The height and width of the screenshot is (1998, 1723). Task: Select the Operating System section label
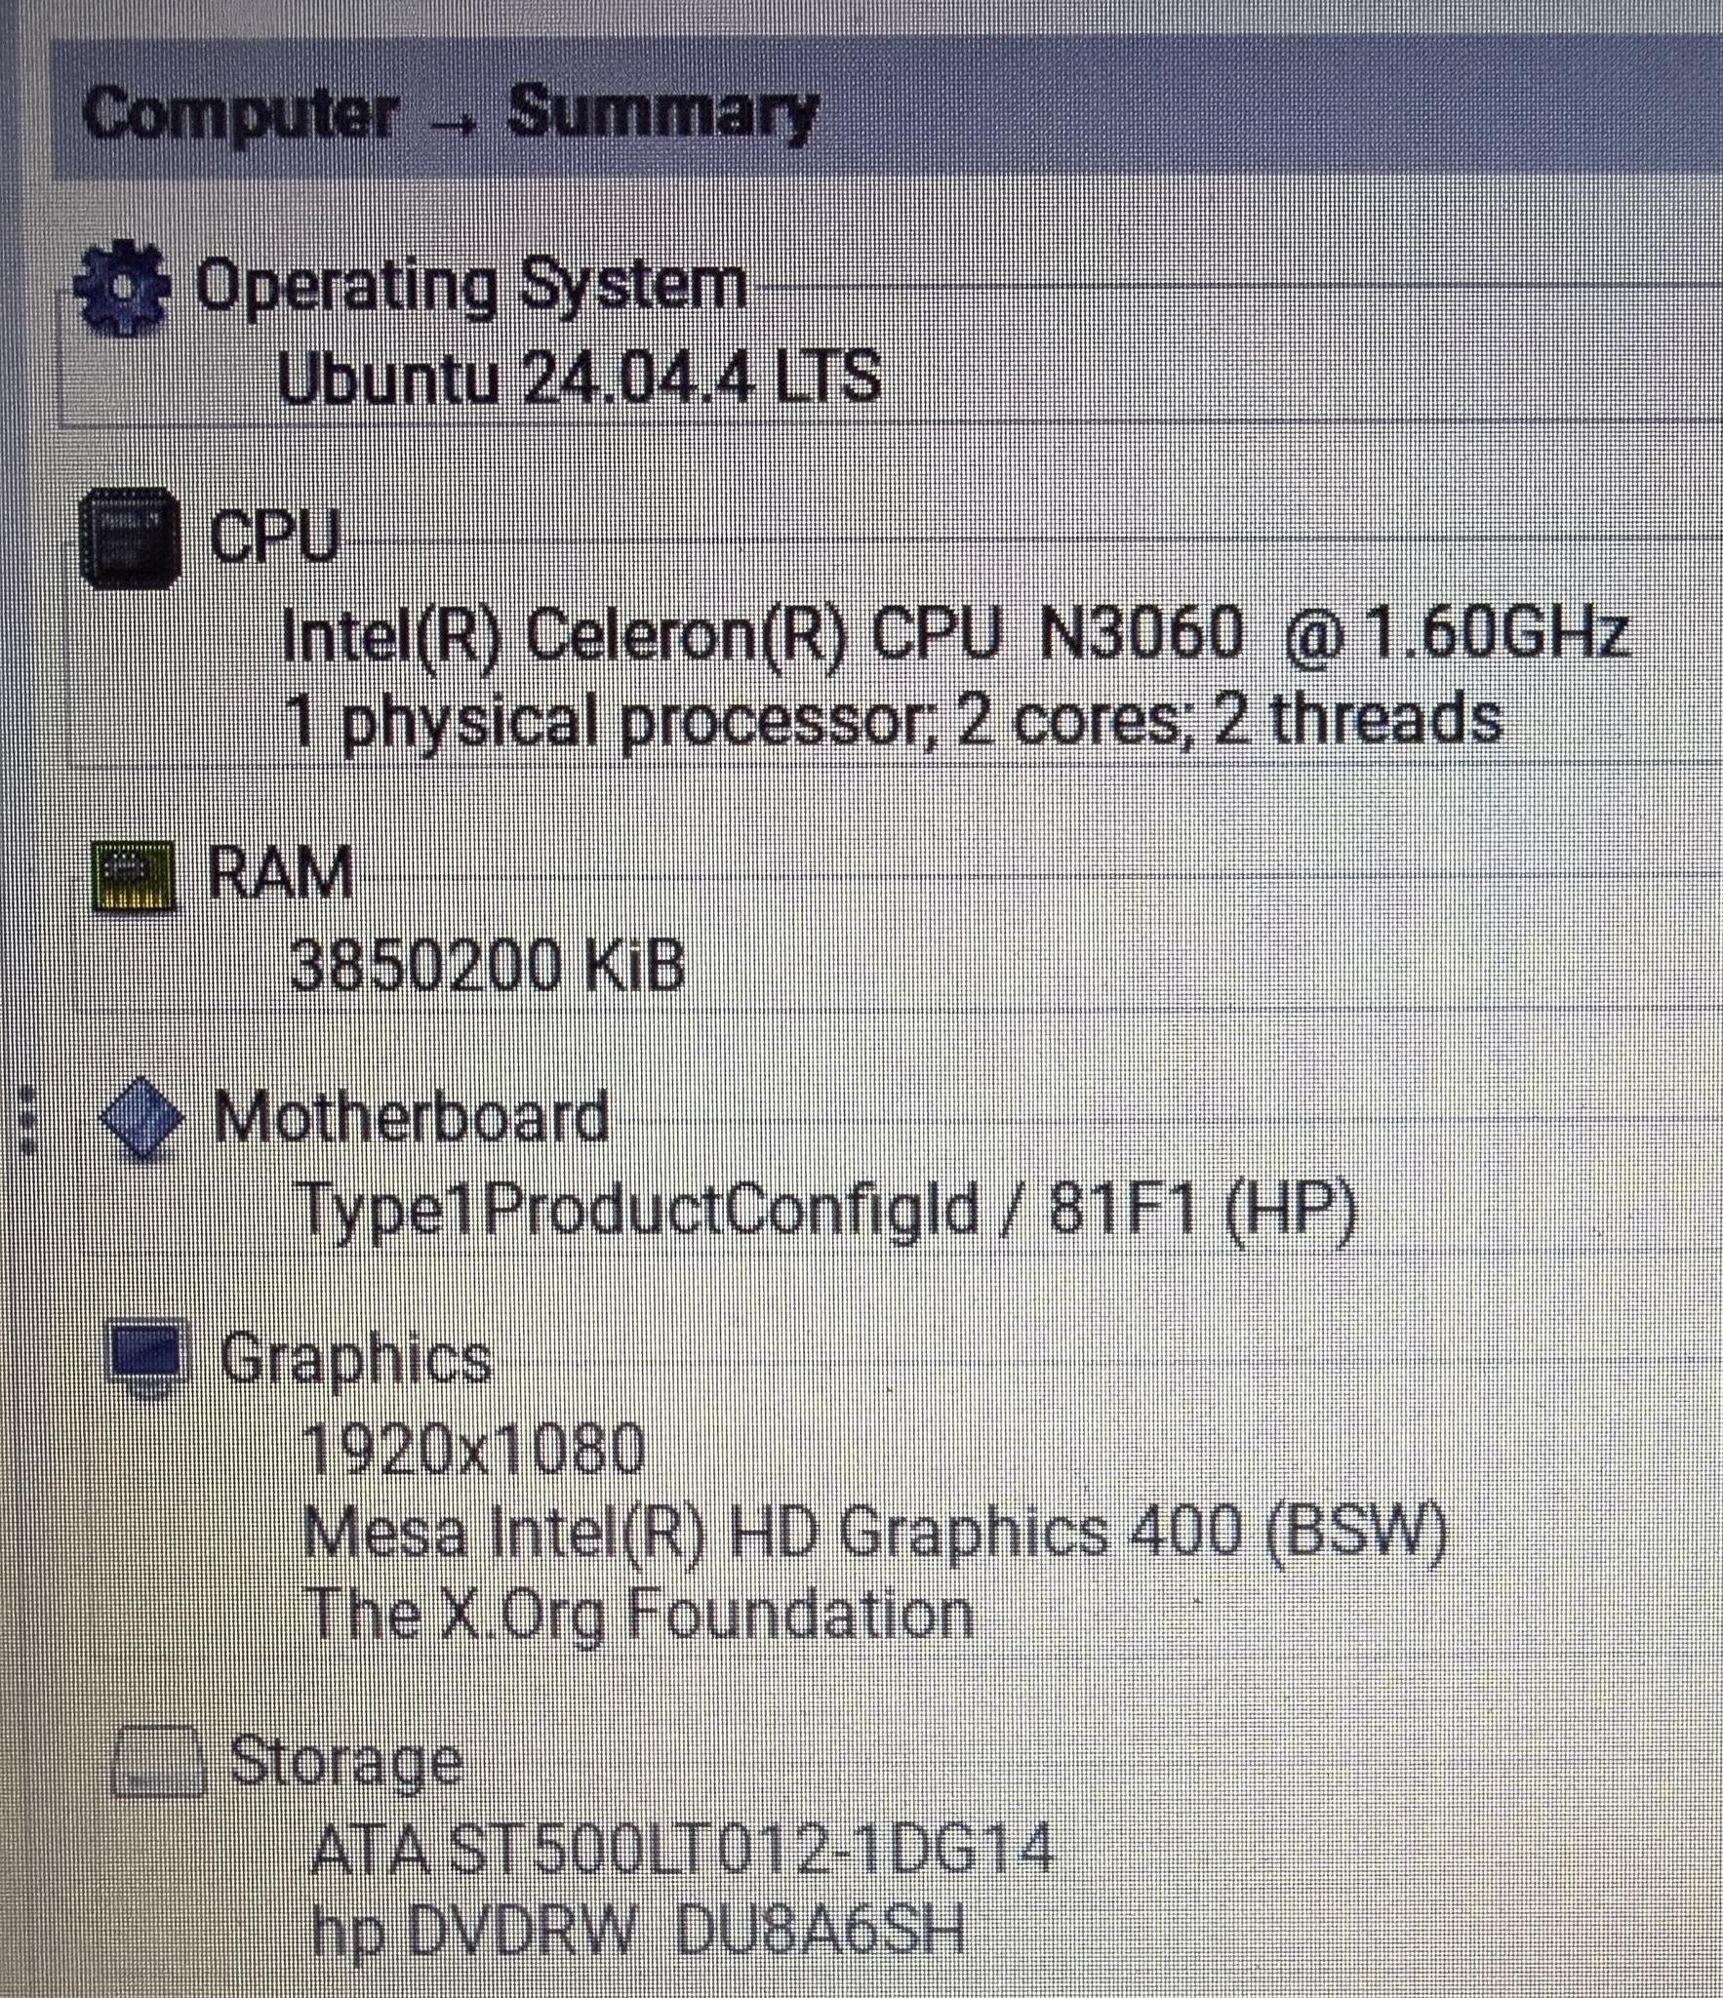coord(471,285)
